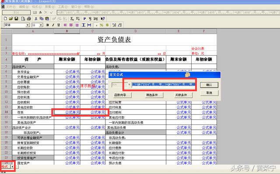Select column D header
Image resolution: width=280 pixels, height=174 pixels.
(x=136, y=31)
